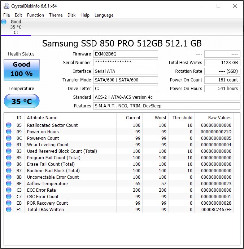This screenshot has height=249, width=244.
Task: Click the masked Serial Number field
Action: coord(126,63)
